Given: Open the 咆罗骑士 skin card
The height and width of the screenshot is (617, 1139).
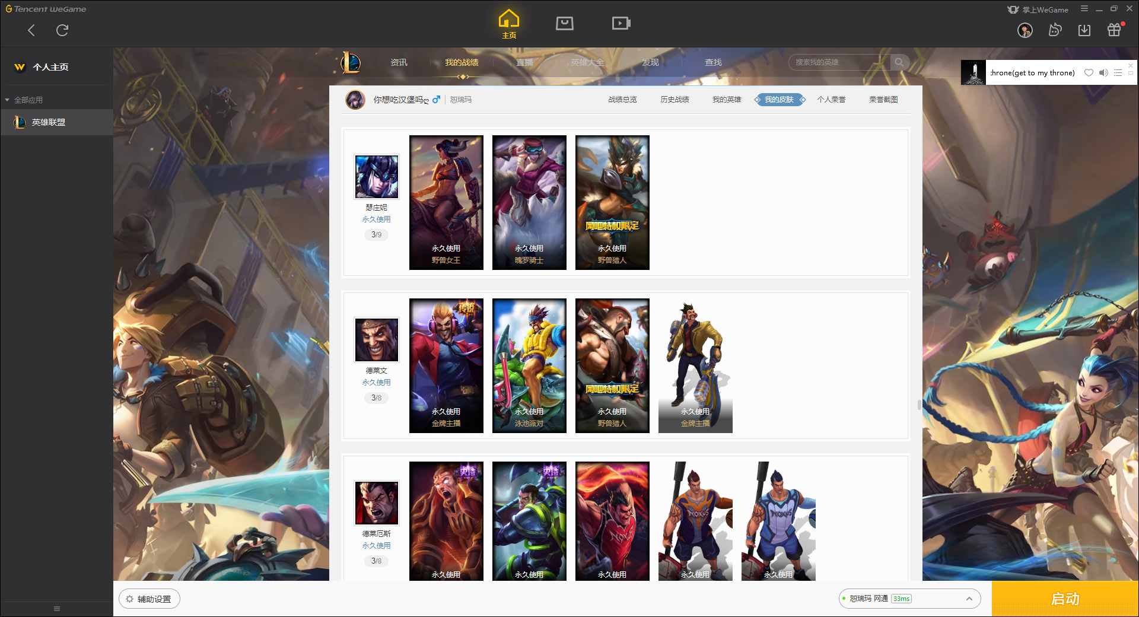Looking at the screenshot, I should click(x=529, y=202).
